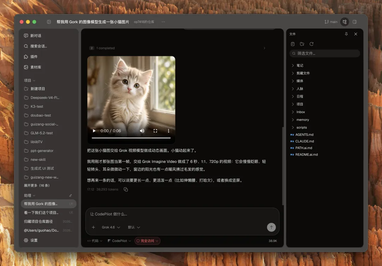
Task: Open the 代码 mode dropdown
Action: [x=95, y=241]
